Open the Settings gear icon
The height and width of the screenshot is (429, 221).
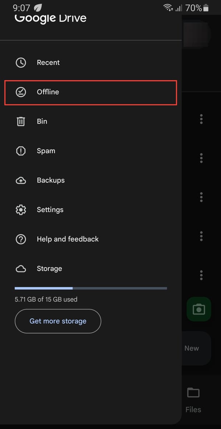click(21, 210)
